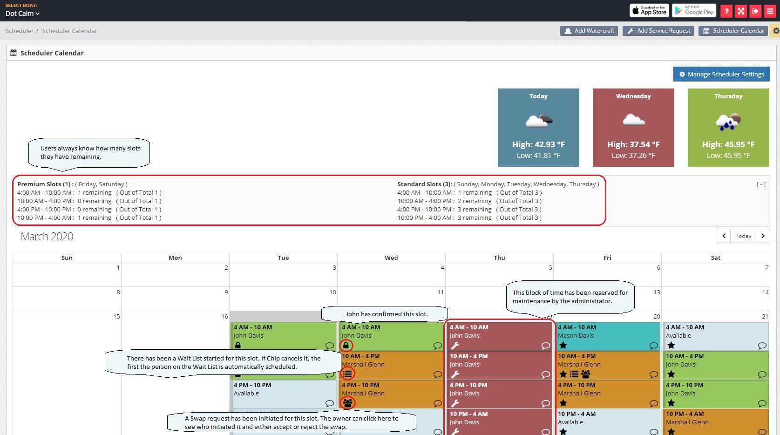This screenshot has width=780, height=435.
Task: Click the yellow settings gear icon
Action: click(775, 31)
